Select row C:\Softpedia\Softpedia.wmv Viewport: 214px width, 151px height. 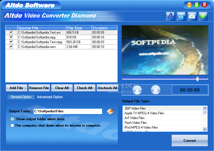[61, 47]
